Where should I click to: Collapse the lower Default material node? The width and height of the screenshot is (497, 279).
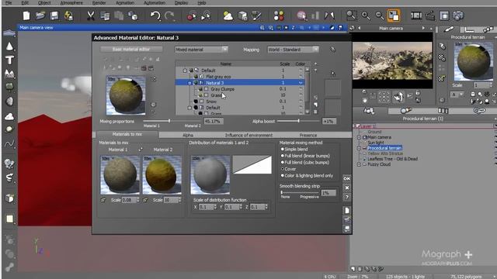pos(189,108)
